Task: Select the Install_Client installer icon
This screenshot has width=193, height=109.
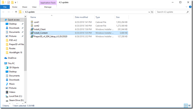Action: (32, 29)
